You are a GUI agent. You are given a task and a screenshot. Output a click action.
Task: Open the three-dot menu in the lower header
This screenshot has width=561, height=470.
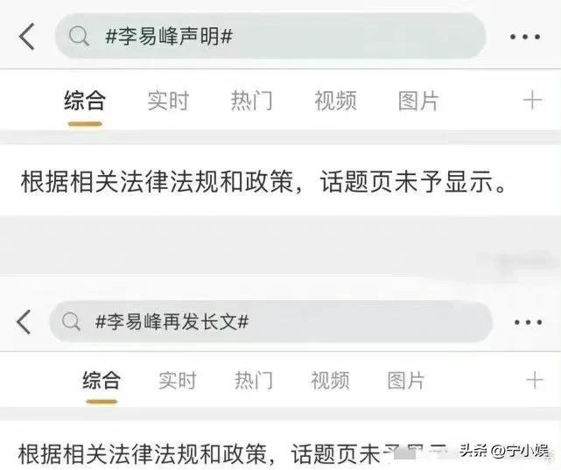[x=528, y=322]
